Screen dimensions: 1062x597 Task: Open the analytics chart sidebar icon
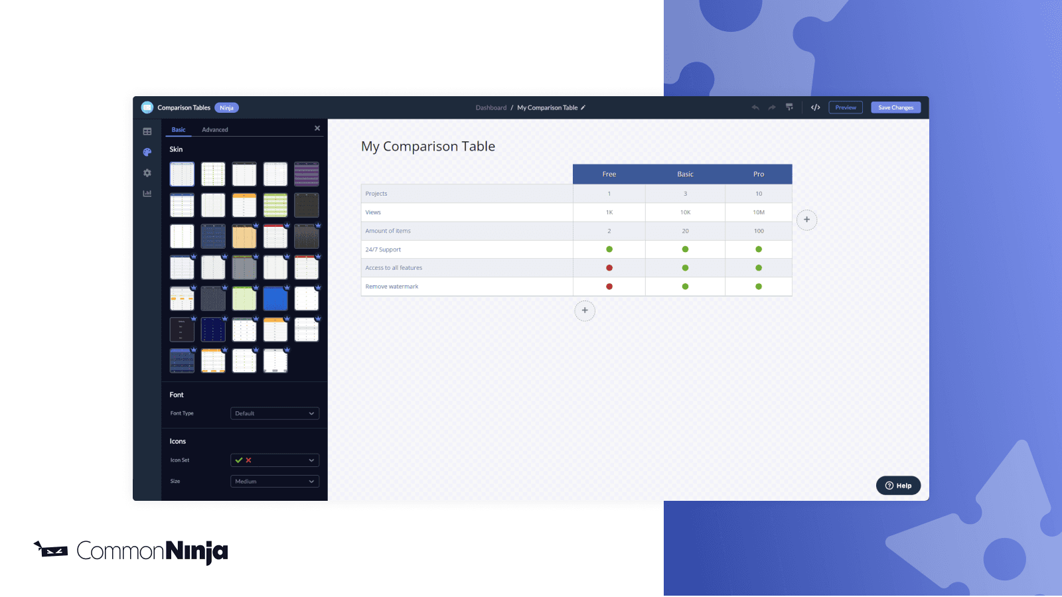pos(147,194)
